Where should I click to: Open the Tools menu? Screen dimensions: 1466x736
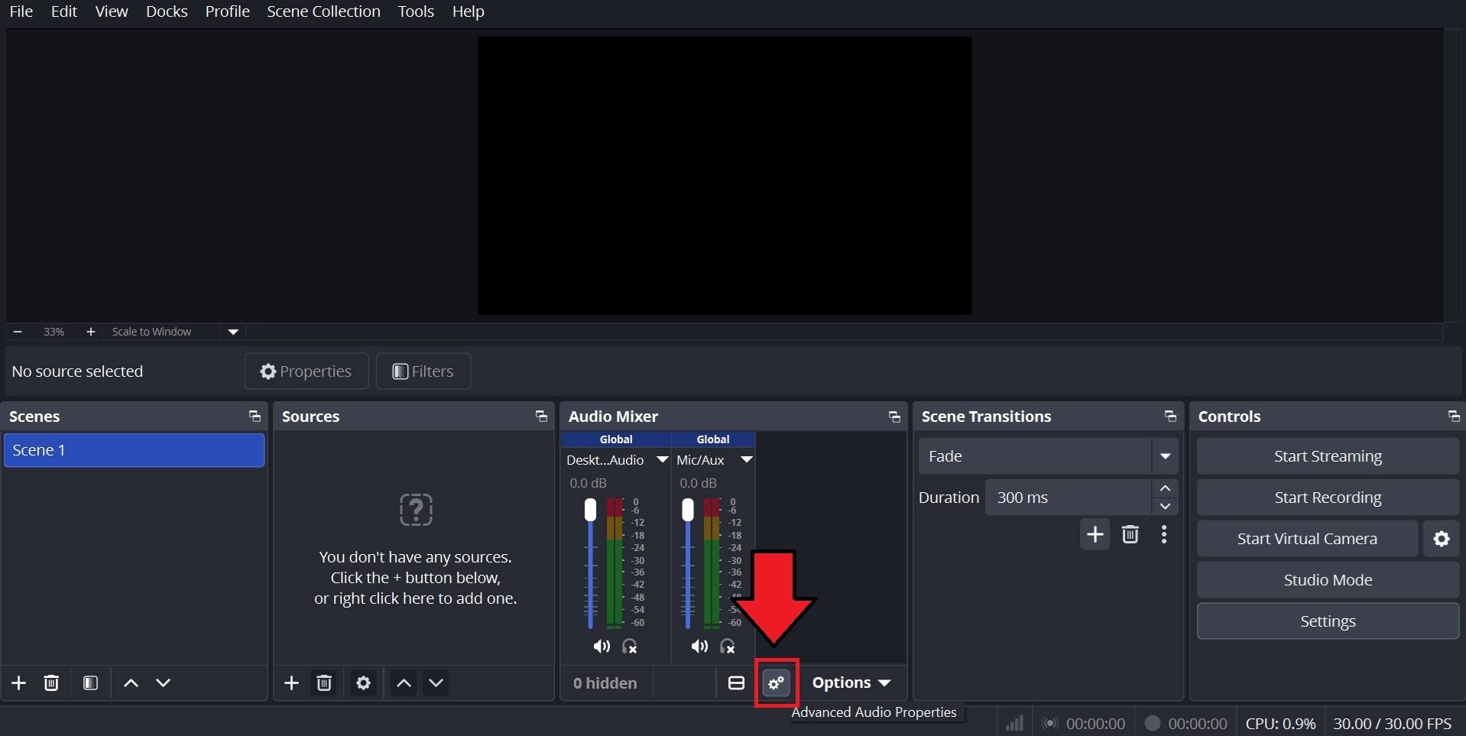click(416, 11)
